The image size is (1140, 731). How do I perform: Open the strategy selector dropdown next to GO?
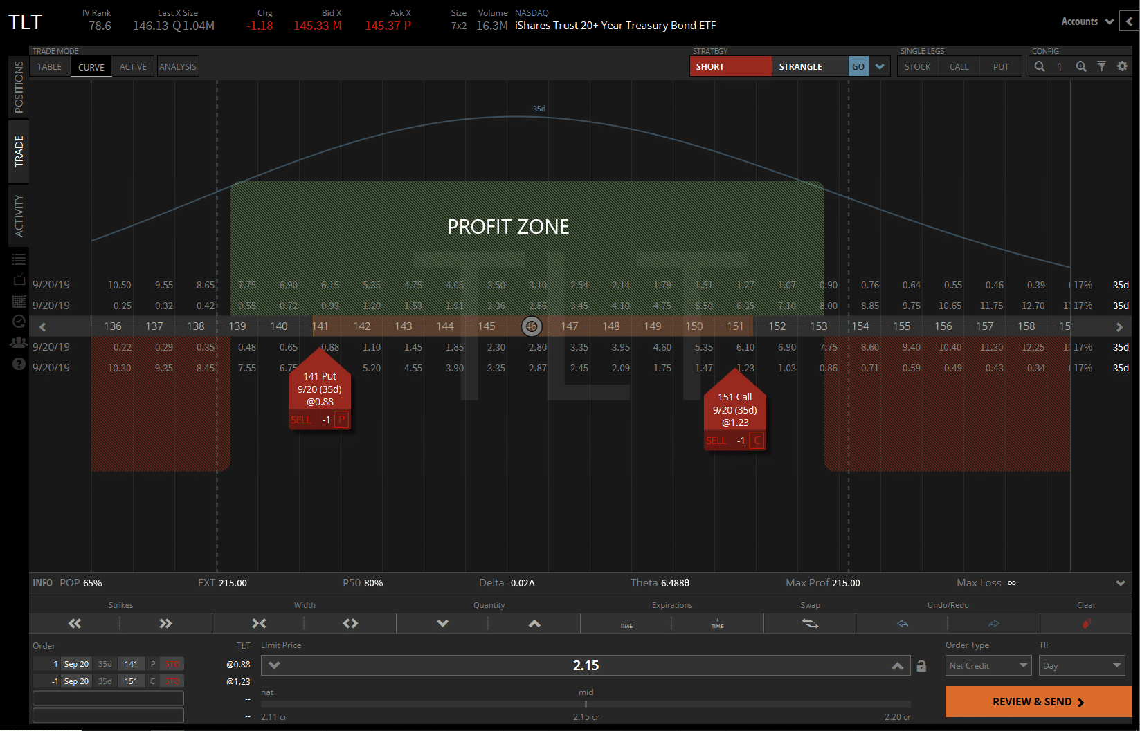coord(880,66)
